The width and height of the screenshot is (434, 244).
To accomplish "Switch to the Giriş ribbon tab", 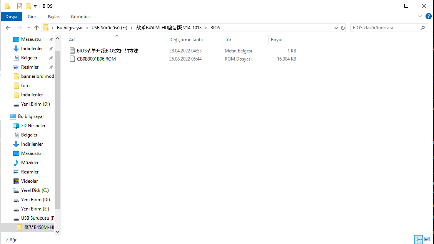I will click(32, 17).
